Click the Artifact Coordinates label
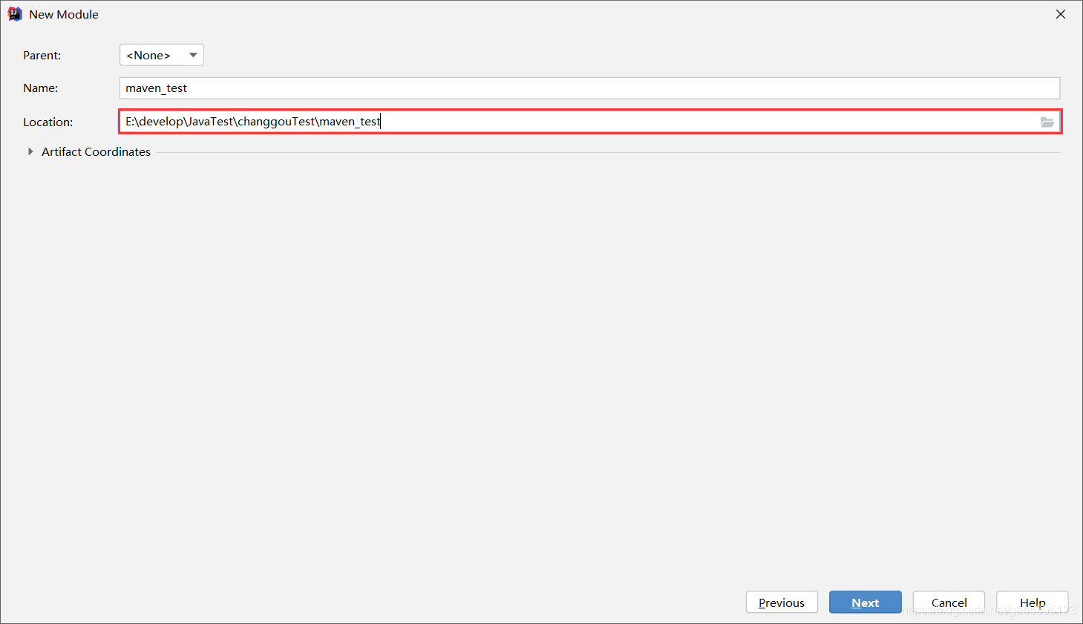 [x=96, y=151]
